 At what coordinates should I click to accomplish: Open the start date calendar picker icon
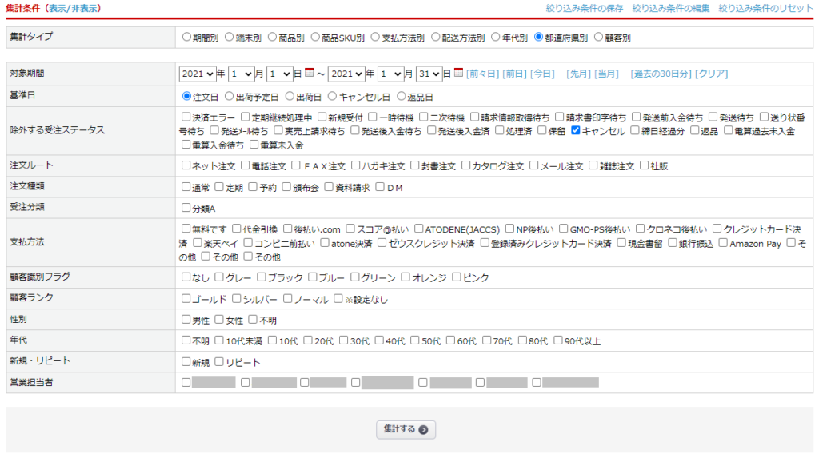point(309,74)
